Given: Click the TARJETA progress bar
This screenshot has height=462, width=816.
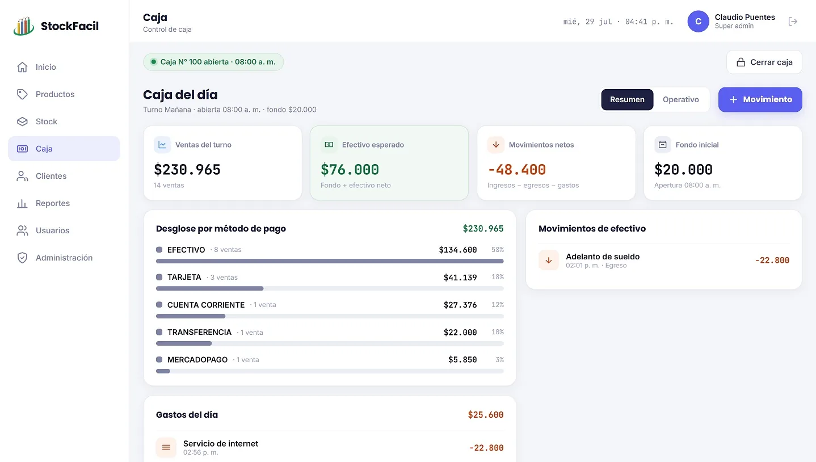Looking at the screenshot, I should 330,288.
